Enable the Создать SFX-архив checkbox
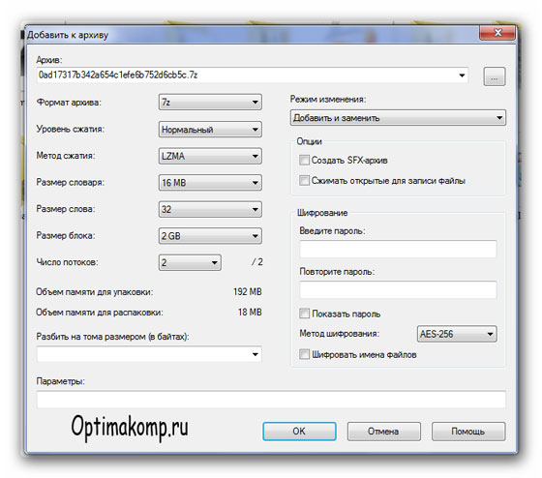 pos(304,160)
